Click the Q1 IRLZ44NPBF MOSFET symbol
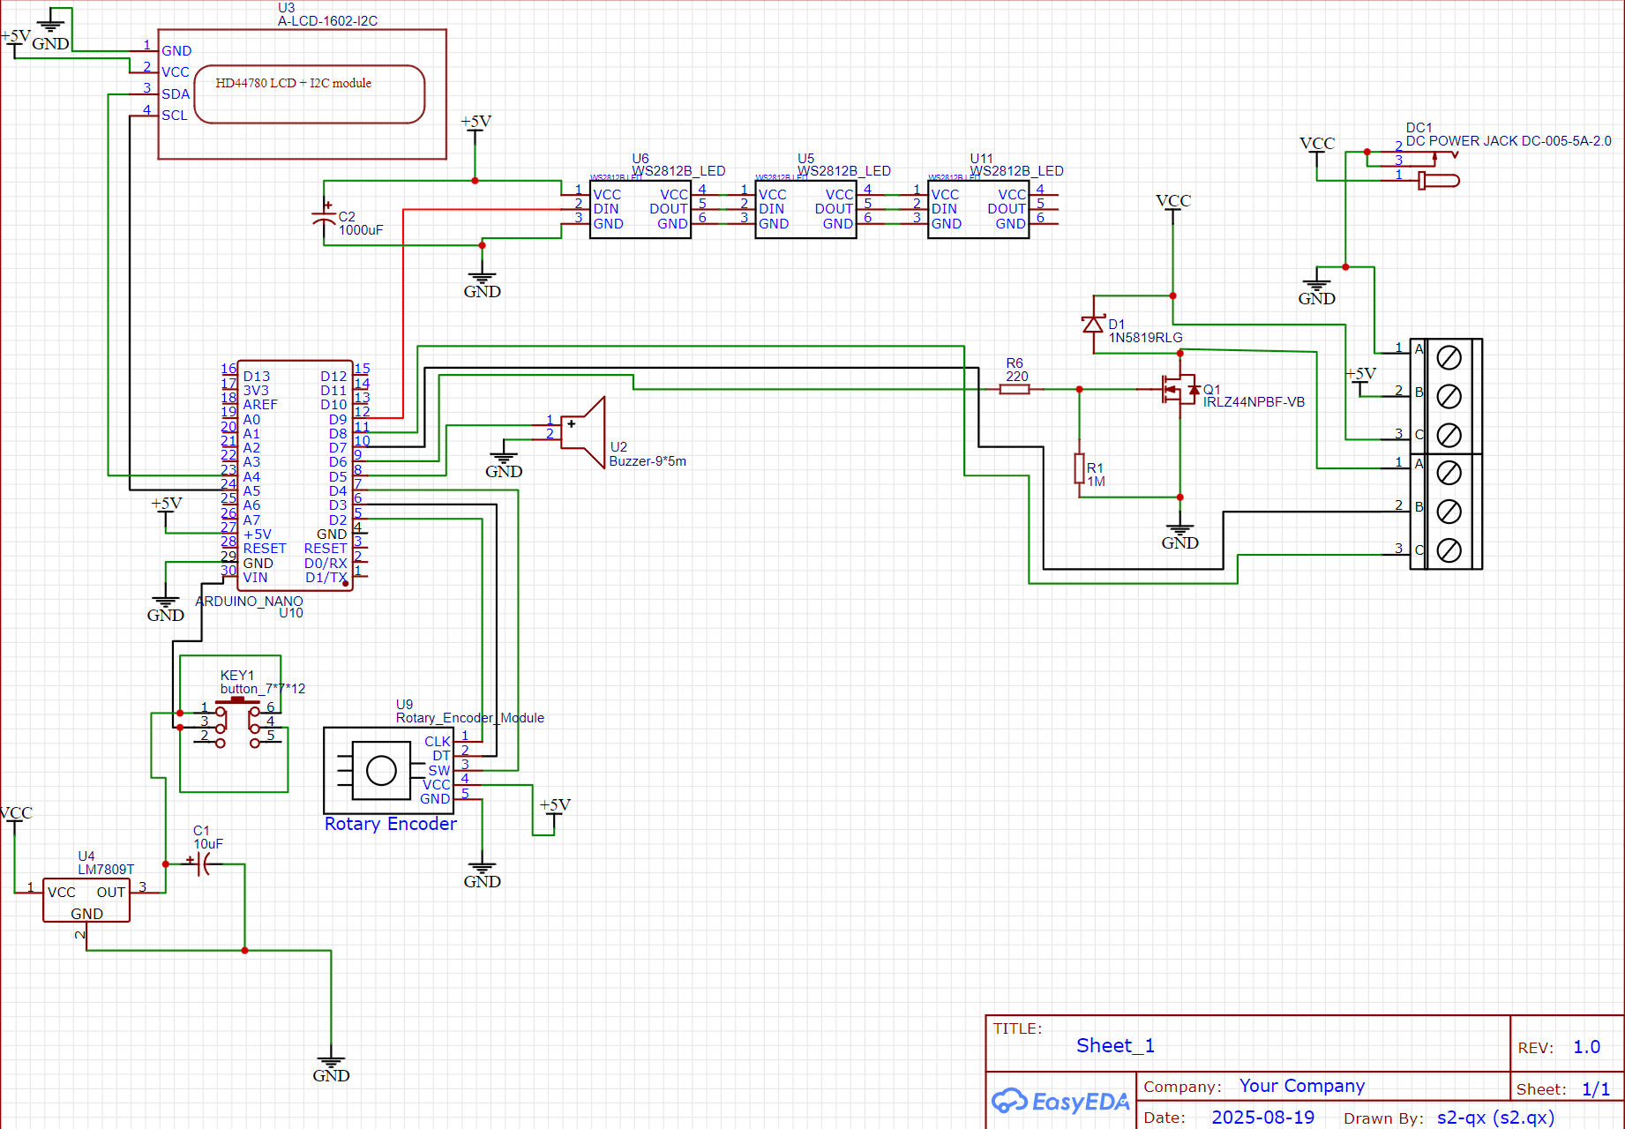This screenshot has height=1129, width=1625. (x=1178, y=389)
